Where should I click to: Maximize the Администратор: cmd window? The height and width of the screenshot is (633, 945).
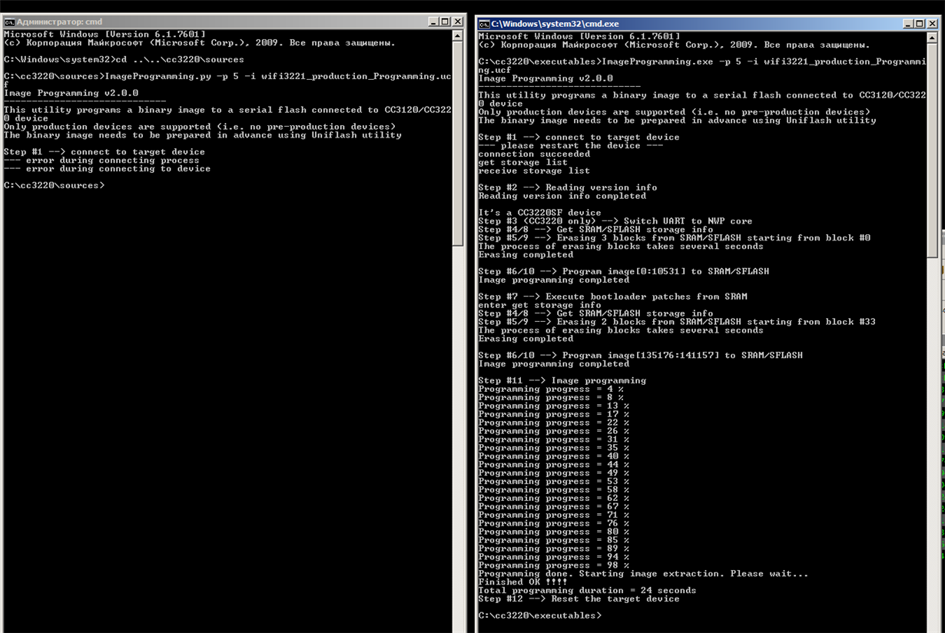click(446, 22)
